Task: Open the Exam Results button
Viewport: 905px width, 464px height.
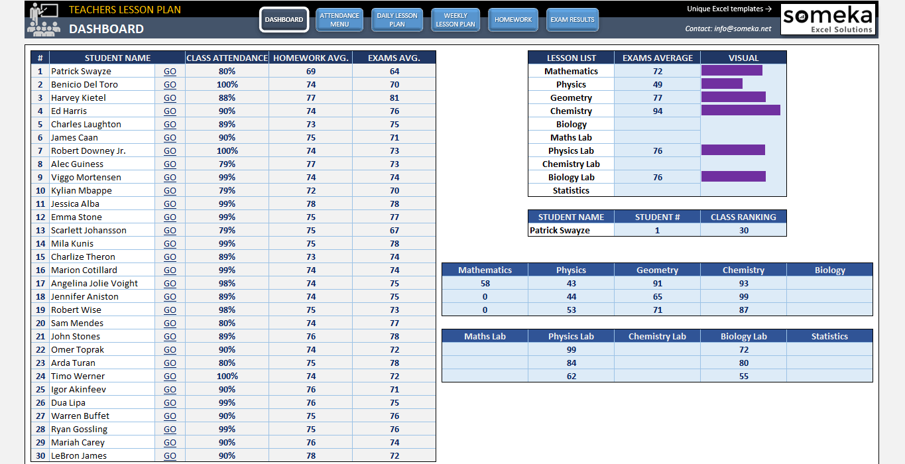Action: (572, 20)
